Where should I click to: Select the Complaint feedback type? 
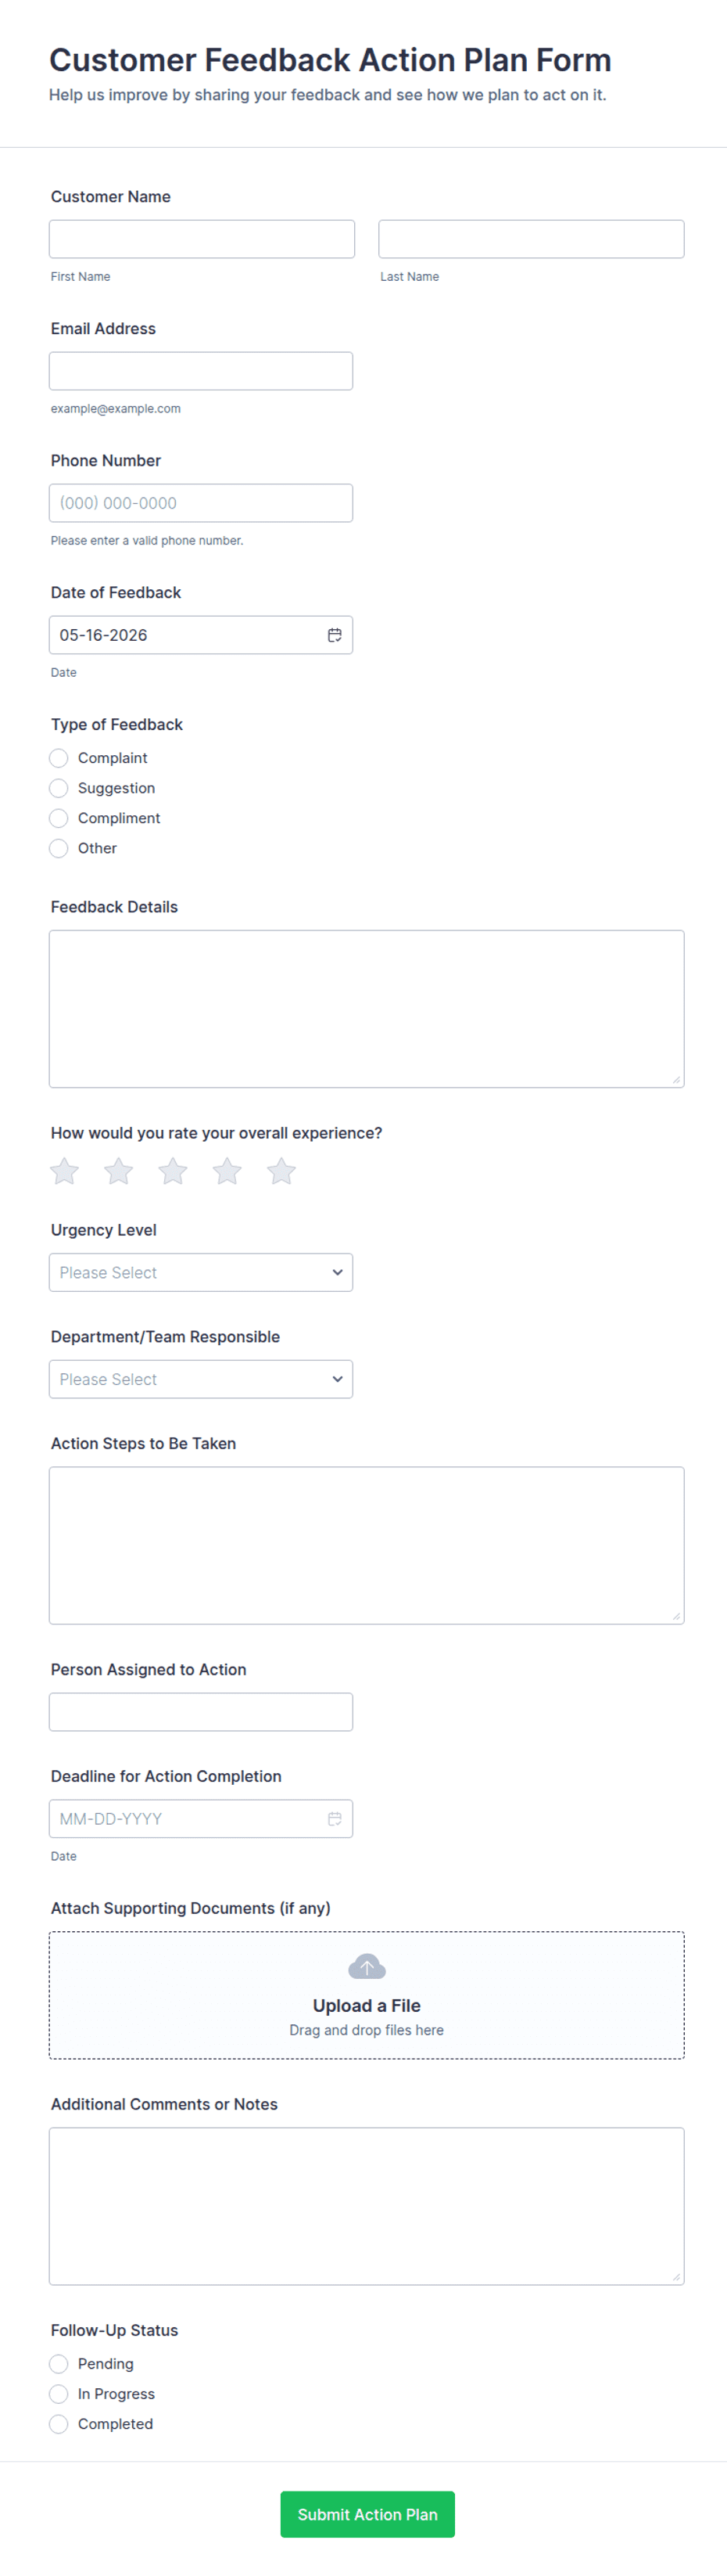(x=59, y=758)
